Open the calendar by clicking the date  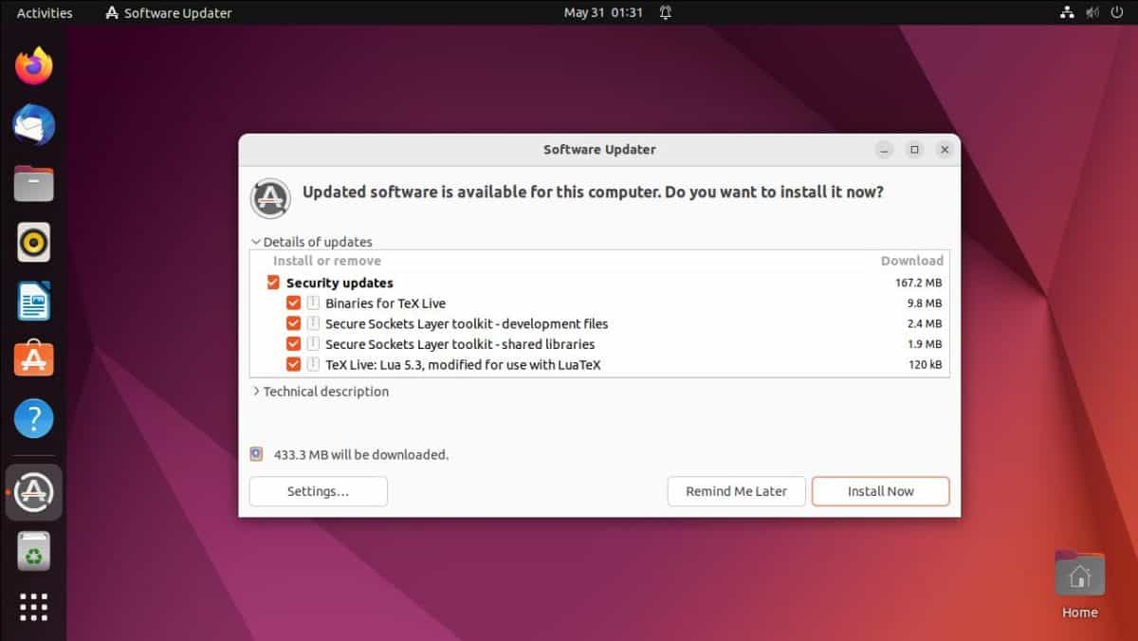tap(604, 13)
